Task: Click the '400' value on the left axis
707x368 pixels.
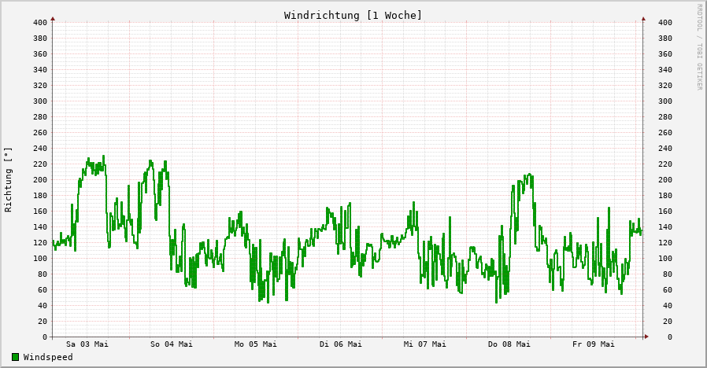Action: (x=40, y=23)
